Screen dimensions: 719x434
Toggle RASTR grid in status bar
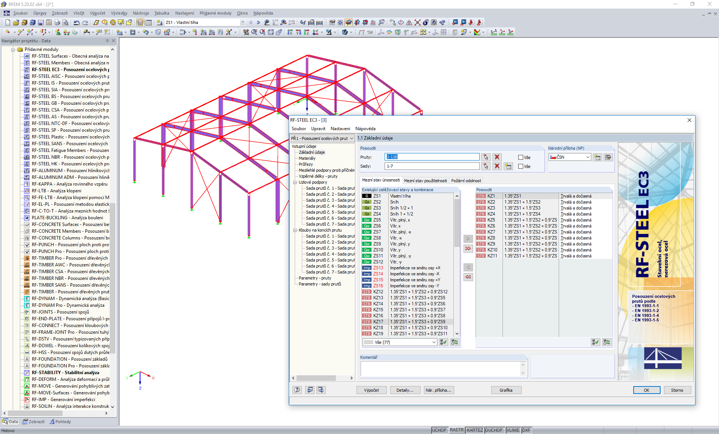tap(456, 430)
